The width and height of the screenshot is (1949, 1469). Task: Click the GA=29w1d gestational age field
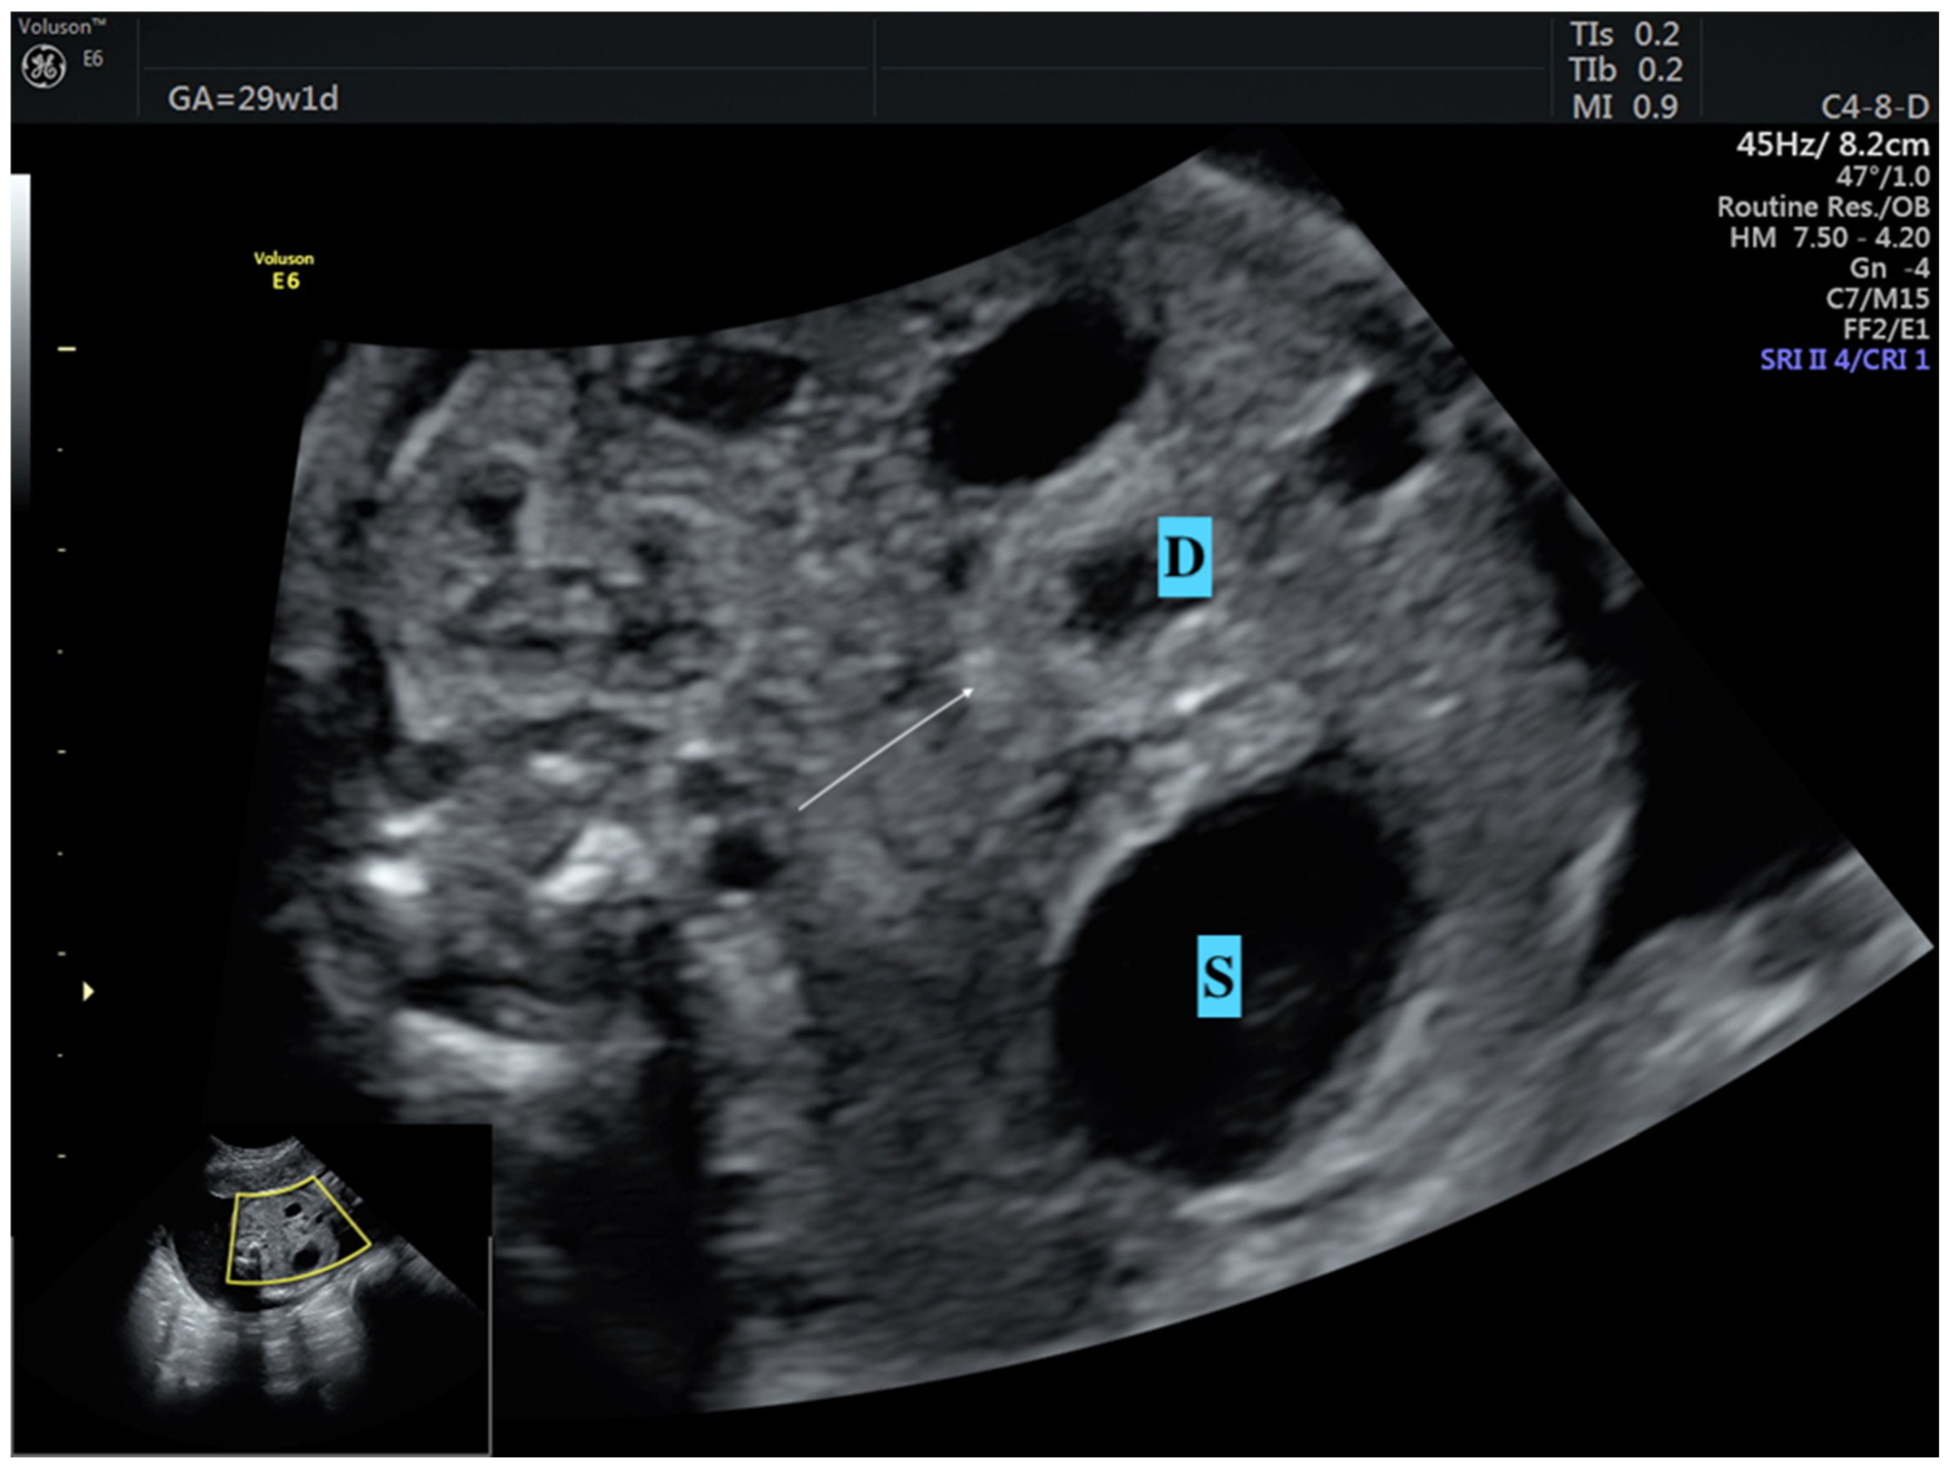pos(253,99)
